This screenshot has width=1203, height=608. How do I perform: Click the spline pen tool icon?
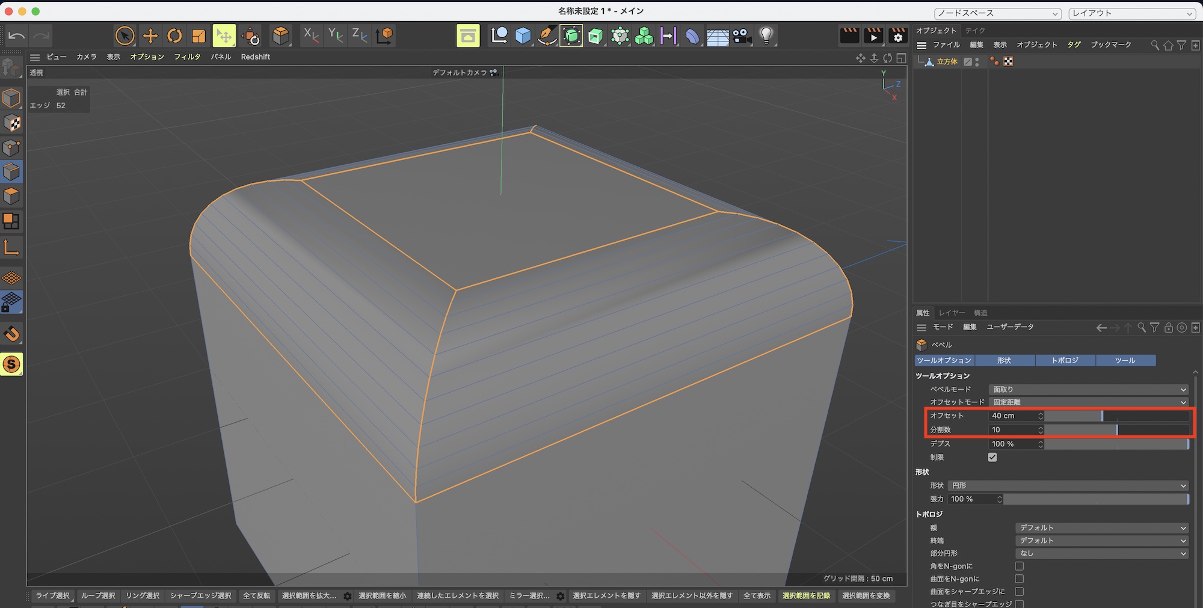click(547, 36)
